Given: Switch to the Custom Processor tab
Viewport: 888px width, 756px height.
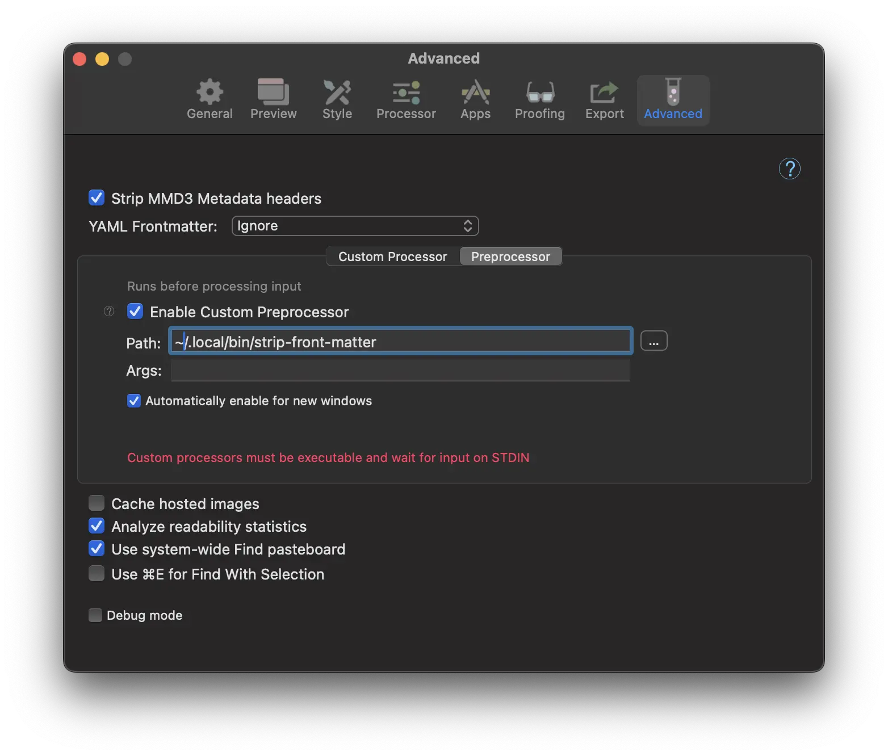Looking at the screenshot, I should tap(392, 257).
